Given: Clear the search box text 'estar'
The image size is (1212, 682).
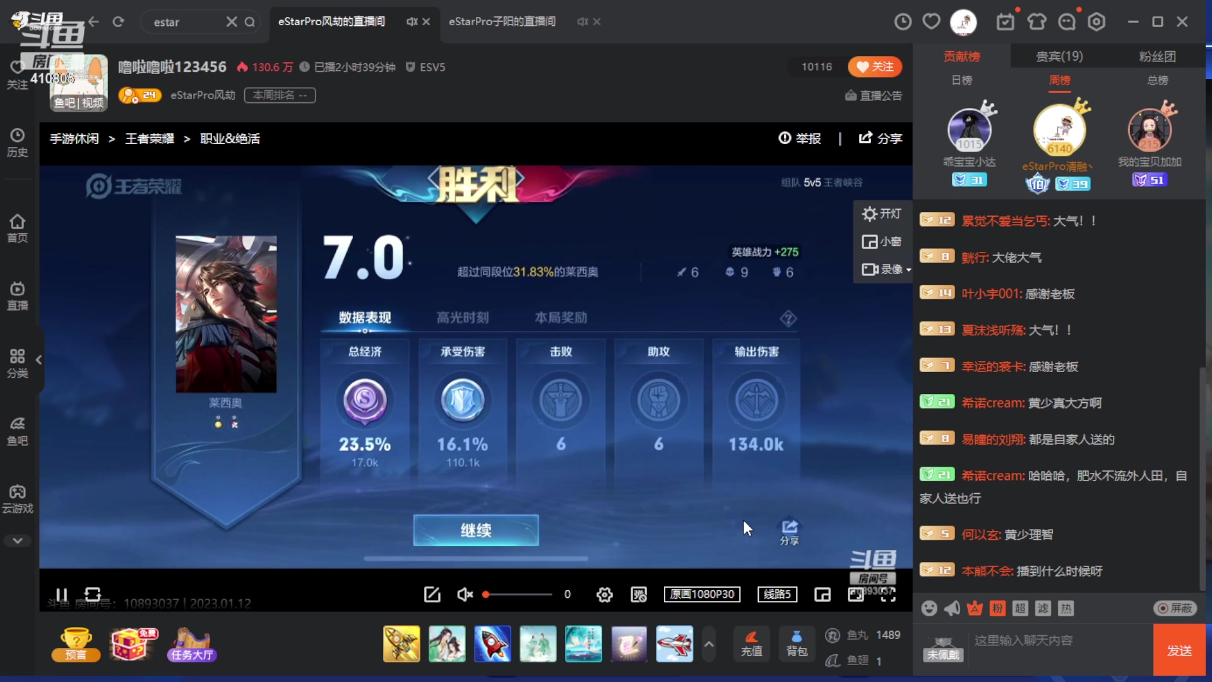Looking at the screenshot, I should (x=232, y=21).
